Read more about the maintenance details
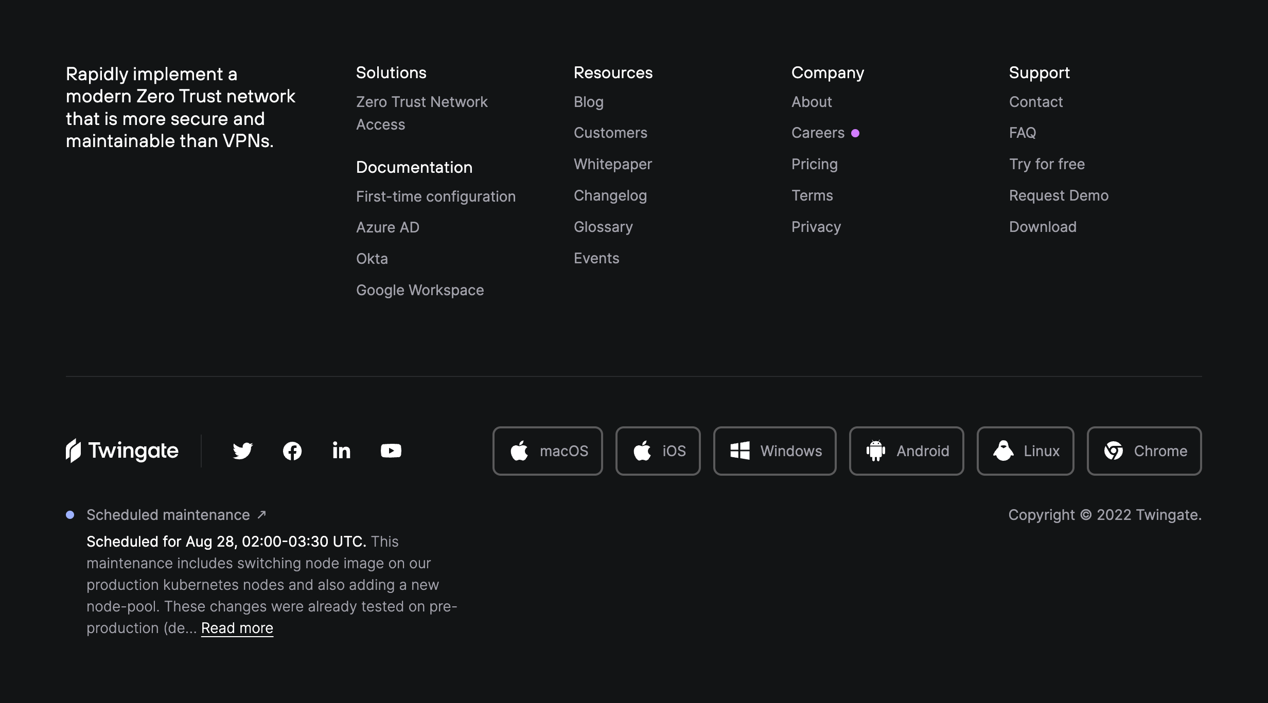Image resolution: width=1268 pixels, height=703 pixels. (x=237, y=627)
